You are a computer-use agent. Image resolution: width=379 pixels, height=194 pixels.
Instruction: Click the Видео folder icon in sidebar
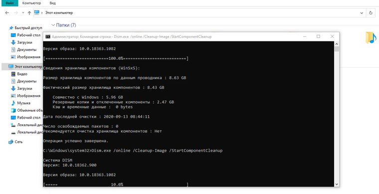13,74
